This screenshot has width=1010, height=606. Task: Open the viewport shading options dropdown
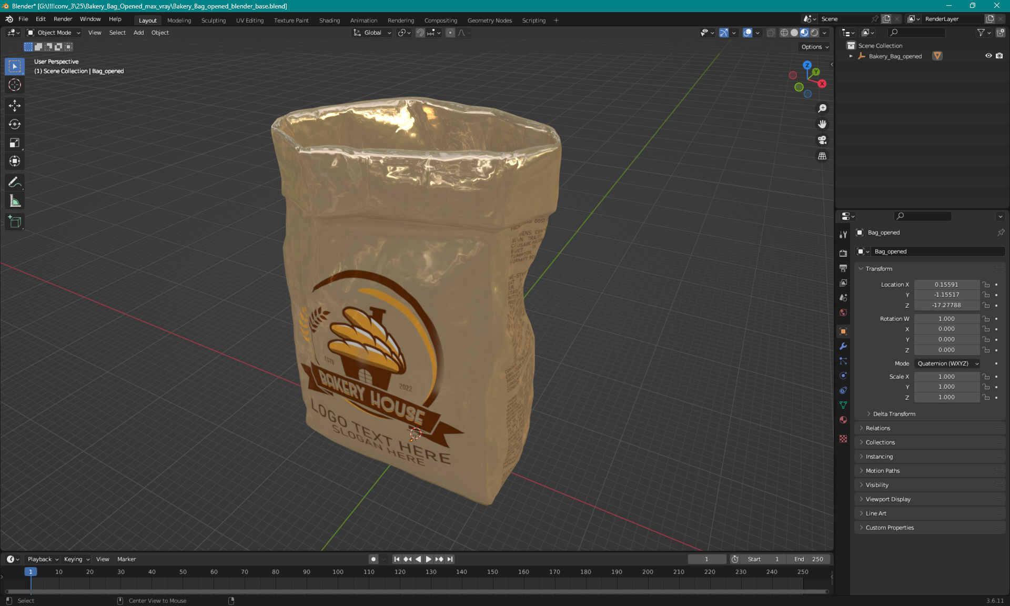(824, 33)
